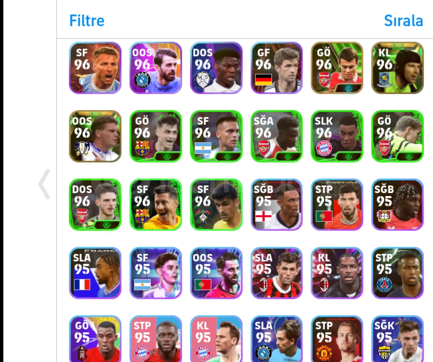Go back using the left chevron arrow
This screenshot has width=433, height=362.
(x=44, y=184)
